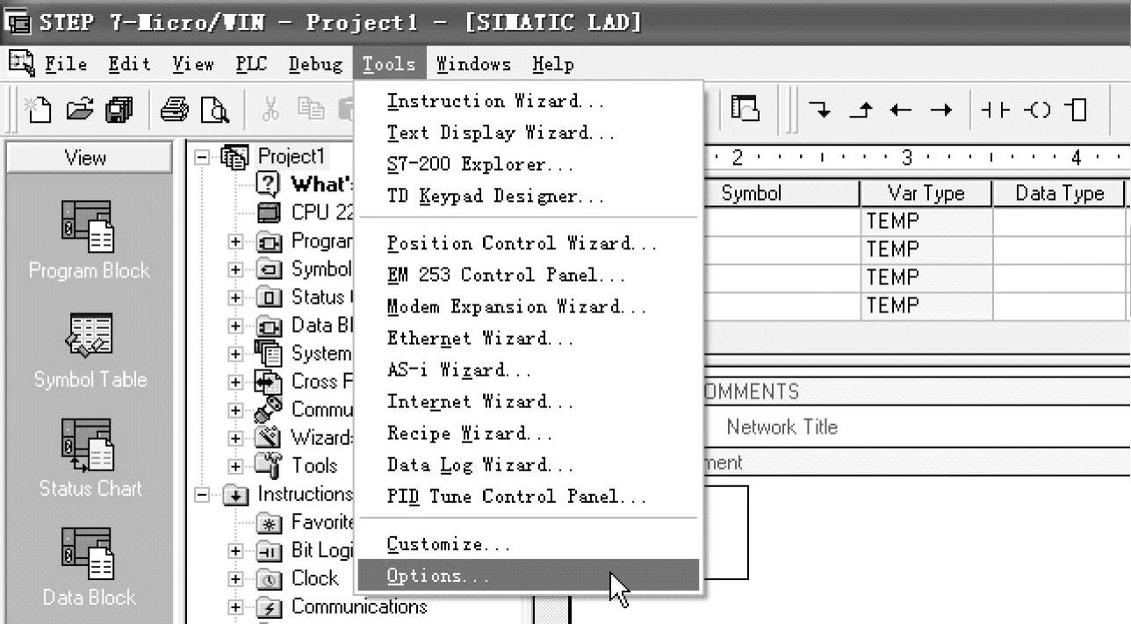Expand the Clock instructions folder
The image size is (1131, 624).
pyautogui.click(x=235, y=579)
